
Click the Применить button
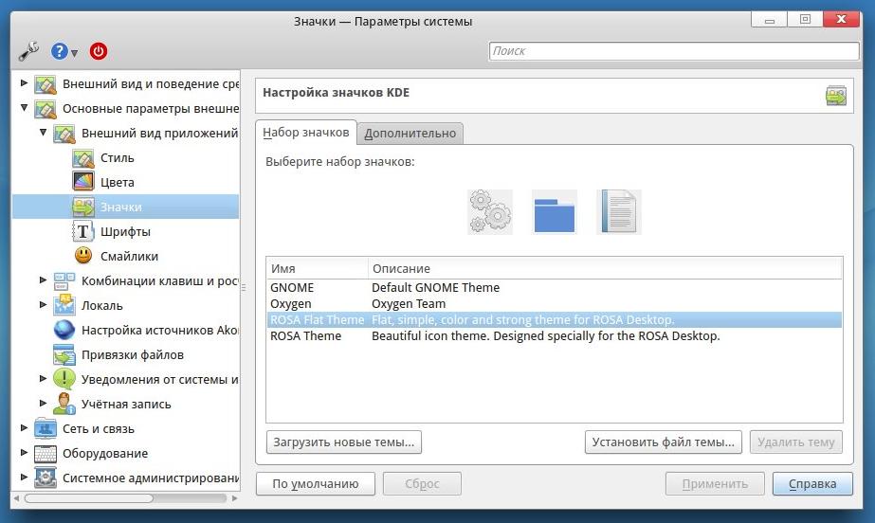tap(715, 484)
